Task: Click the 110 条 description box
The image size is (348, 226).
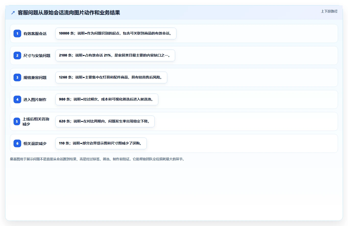Action: click(x=101, y=143)
